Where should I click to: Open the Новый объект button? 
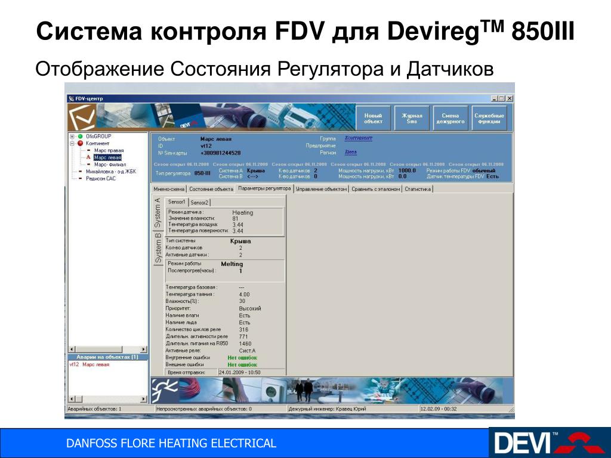[373, 118]
